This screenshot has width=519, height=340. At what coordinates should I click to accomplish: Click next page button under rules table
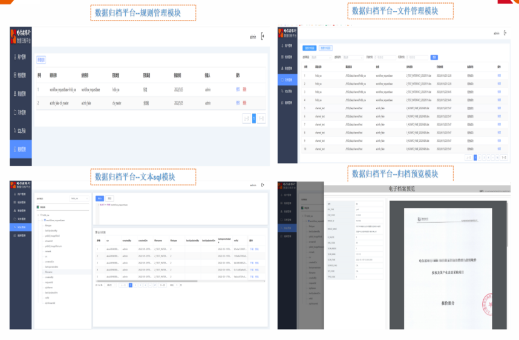(x=261, y=118)
